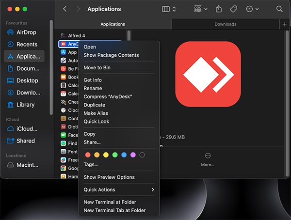Image resolution: width=291 pixels, height=220 pixels.
Task: Click the More… preview pane button
Action: [x=208, y=160]
